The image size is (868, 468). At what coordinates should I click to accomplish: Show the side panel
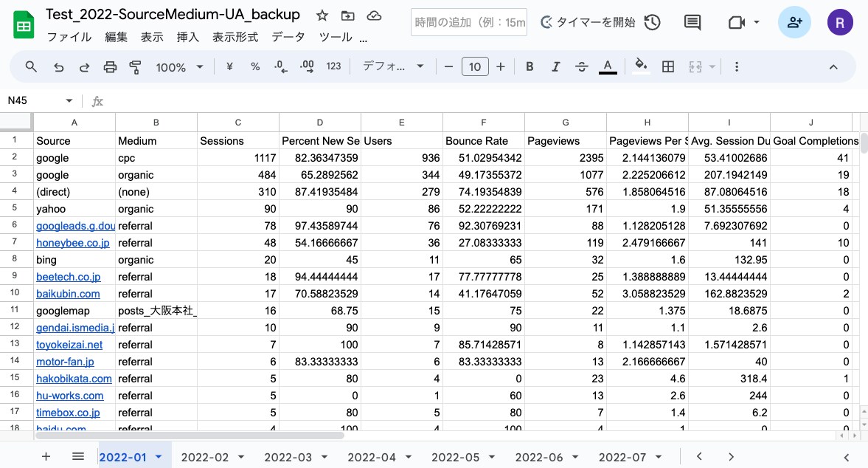846,457
